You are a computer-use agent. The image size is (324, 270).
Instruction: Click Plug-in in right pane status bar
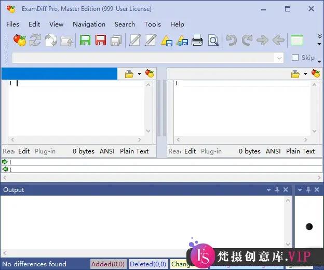[x=211, y=151]
